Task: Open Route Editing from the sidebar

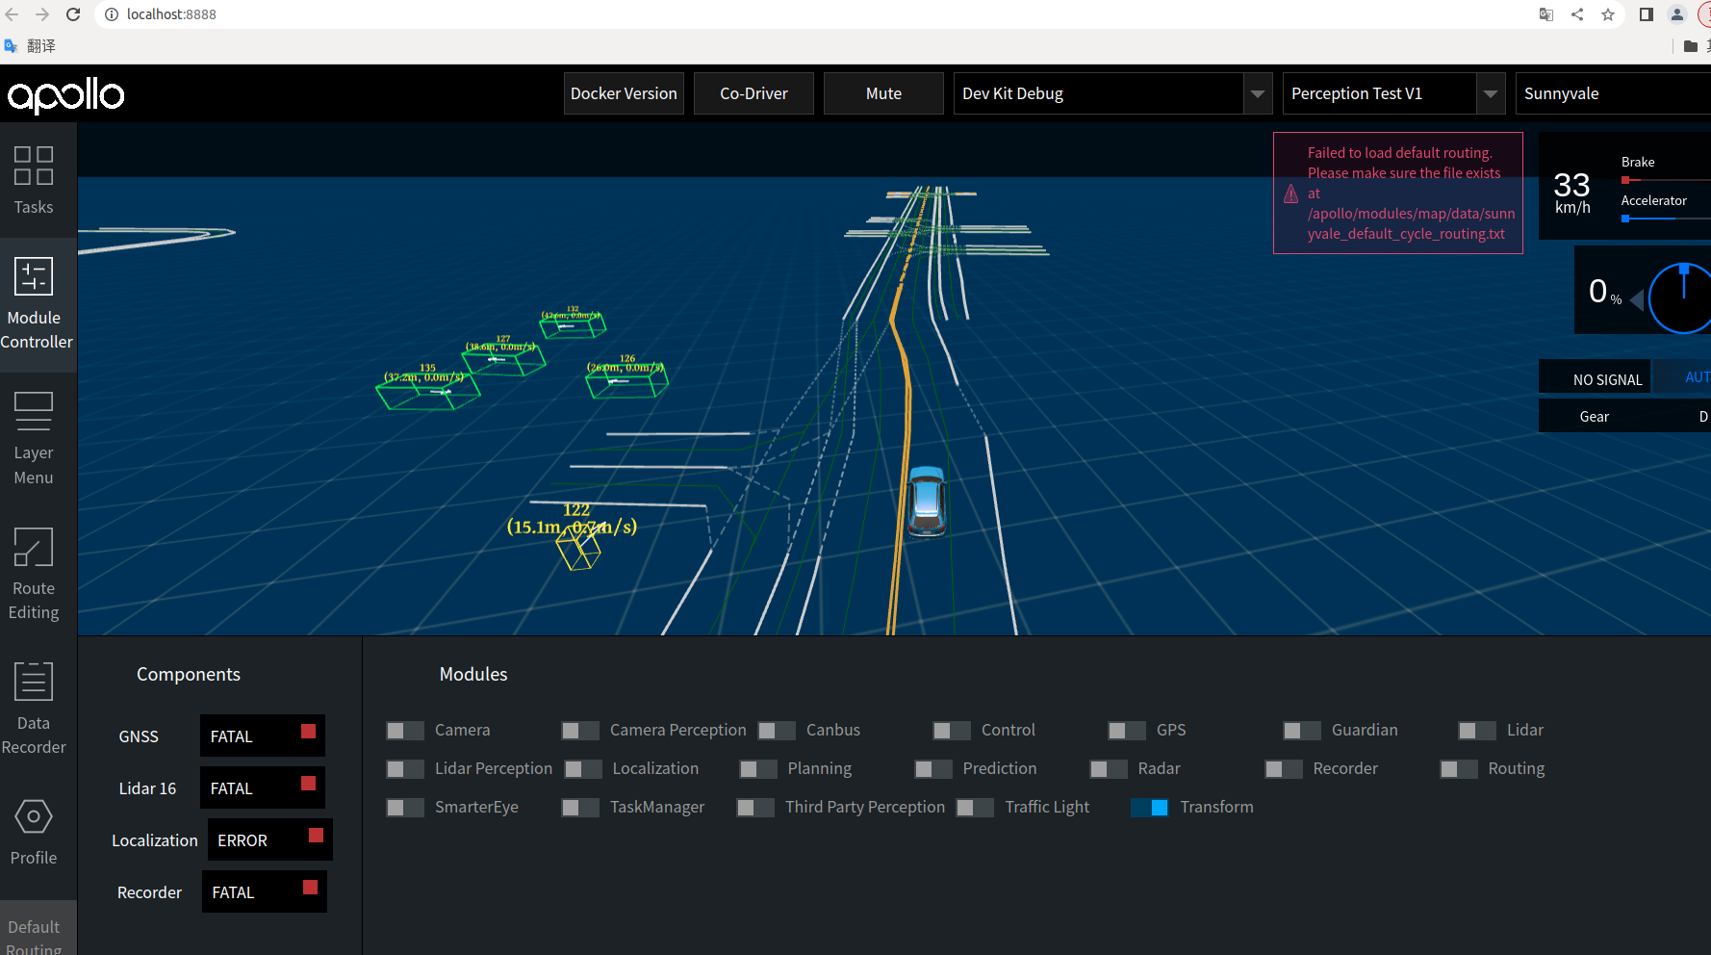Action: 34,547
